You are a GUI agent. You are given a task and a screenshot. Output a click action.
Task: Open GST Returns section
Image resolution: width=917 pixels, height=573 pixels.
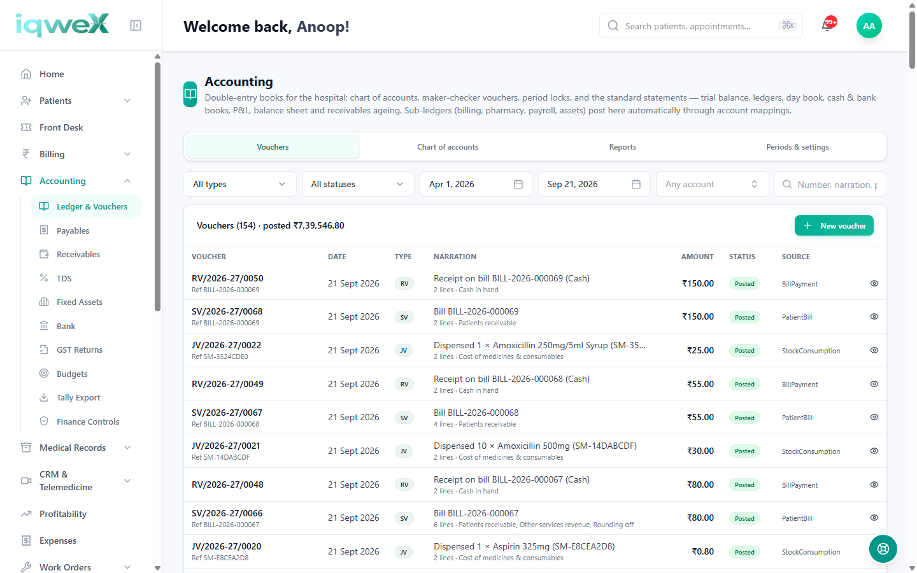click(87, 350)
